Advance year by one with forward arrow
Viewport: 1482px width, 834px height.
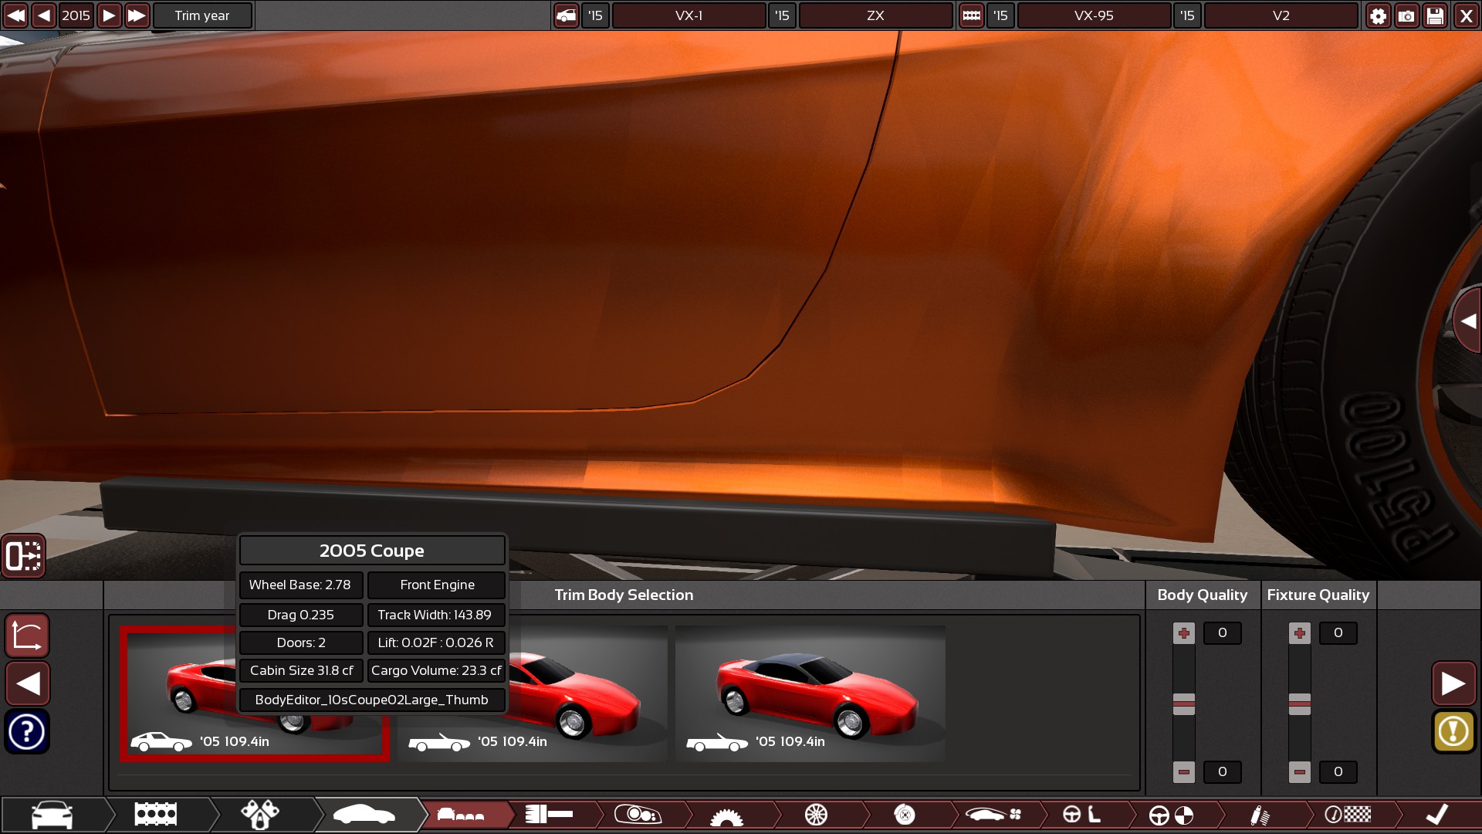pos(109,15)
